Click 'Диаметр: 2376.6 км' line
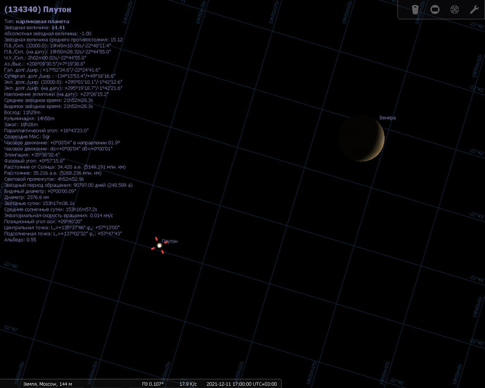 pyautogui.click(x=26, y=197)
